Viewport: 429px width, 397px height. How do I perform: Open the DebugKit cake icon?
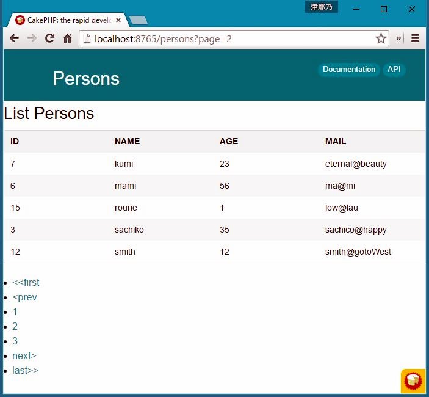point(413,381)
